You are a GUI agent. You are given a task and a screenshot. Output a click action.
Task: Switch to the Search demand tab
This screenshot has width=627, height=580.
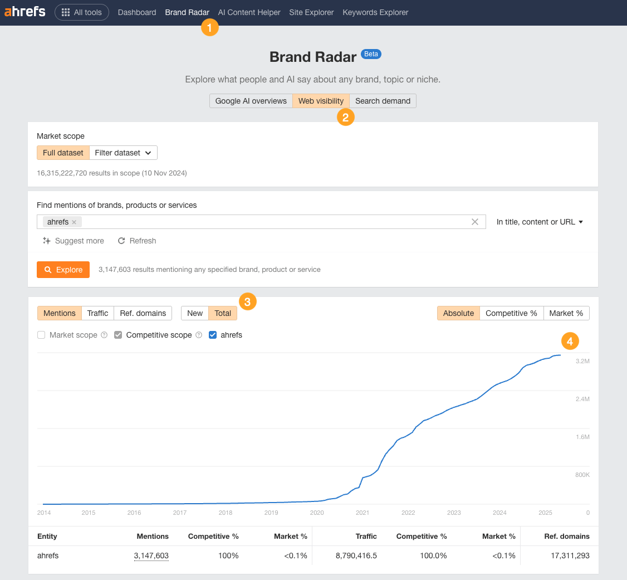point(383,101)
